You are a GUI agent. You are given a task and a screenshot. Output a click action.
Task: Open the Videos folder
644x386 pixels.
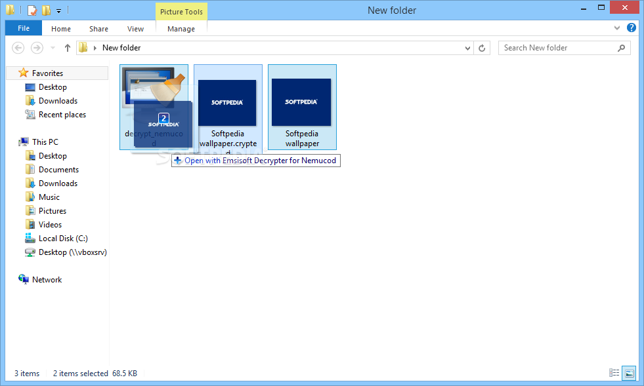(50, 225)
